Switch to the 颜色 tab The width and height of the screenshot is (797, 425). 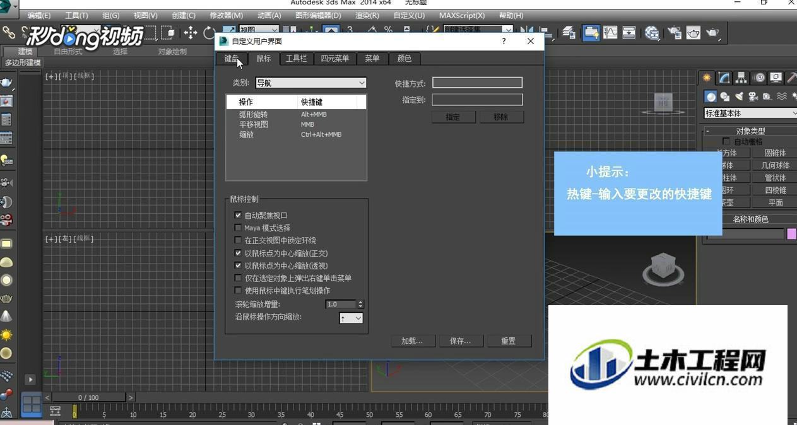point(404,59)
